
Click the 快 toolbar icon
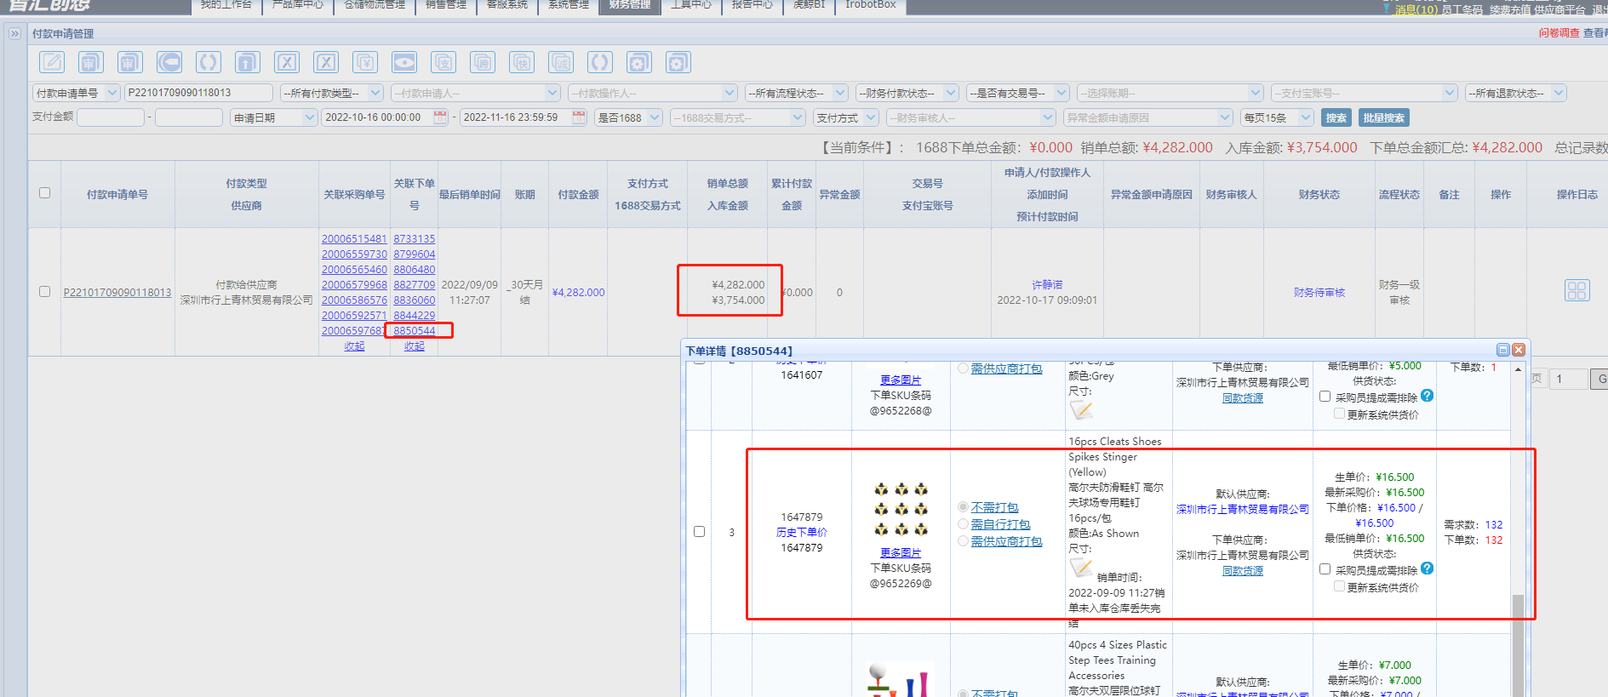522,62
